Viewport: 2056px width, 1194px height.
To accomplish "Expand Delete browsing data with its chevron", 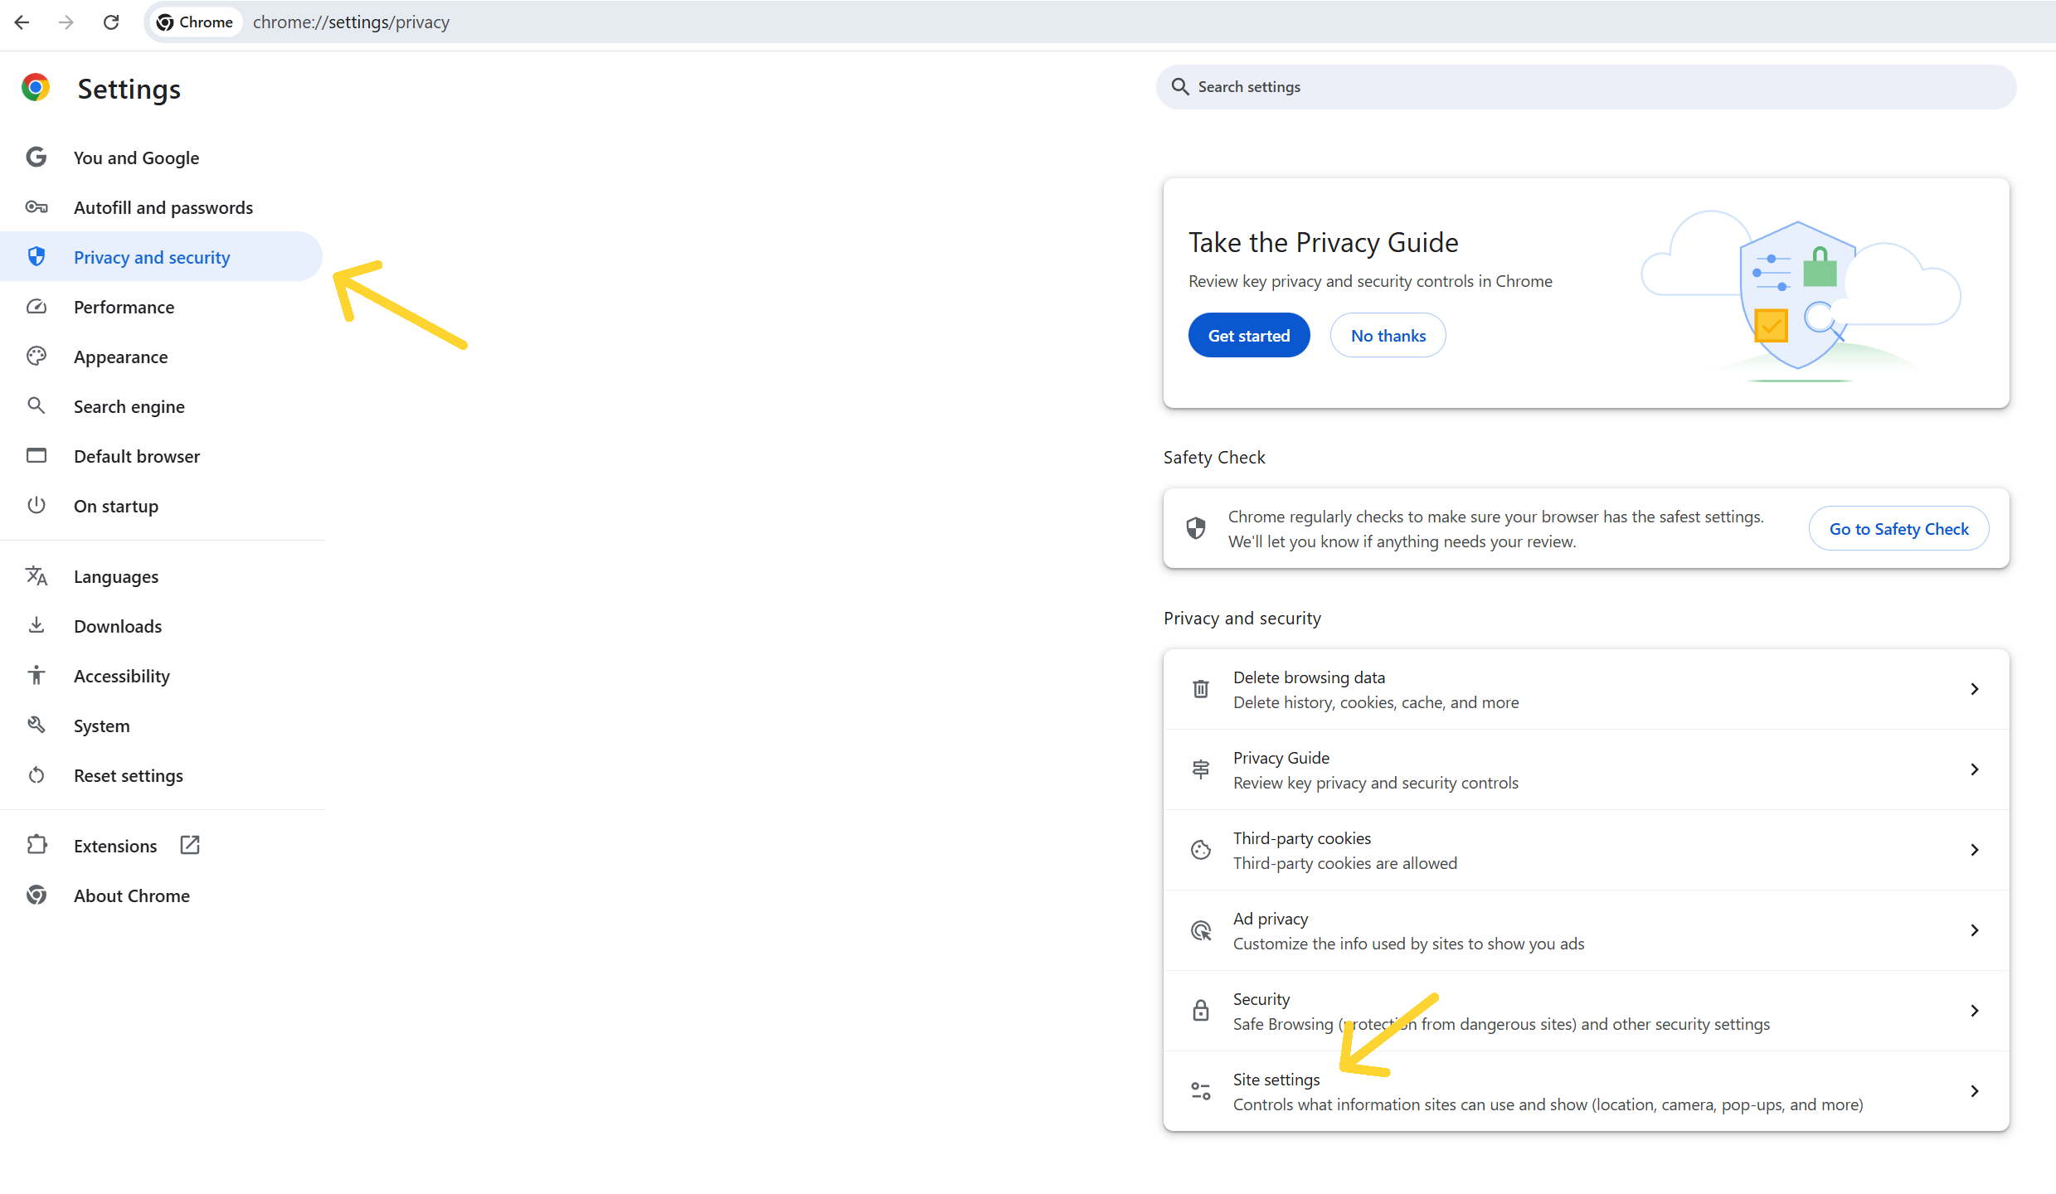I will coord(1974,689).
